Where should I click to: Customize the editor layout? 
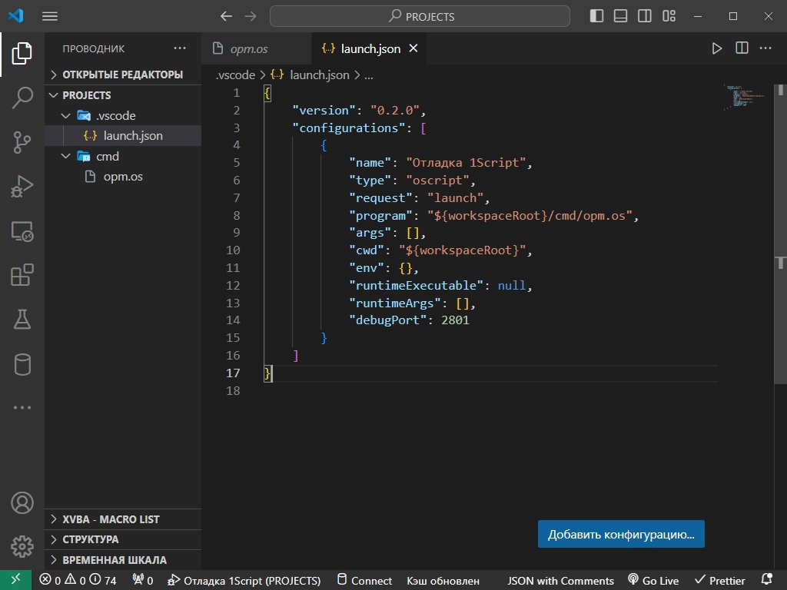coord(669,16)
